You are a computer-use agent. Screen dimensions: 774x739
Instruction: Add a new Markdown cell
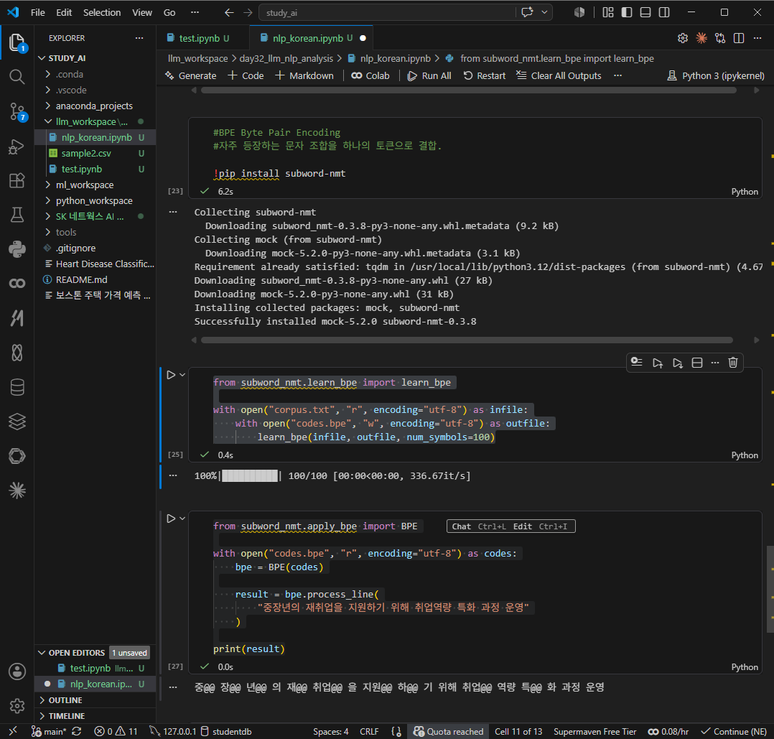click(x=304, y=75)
